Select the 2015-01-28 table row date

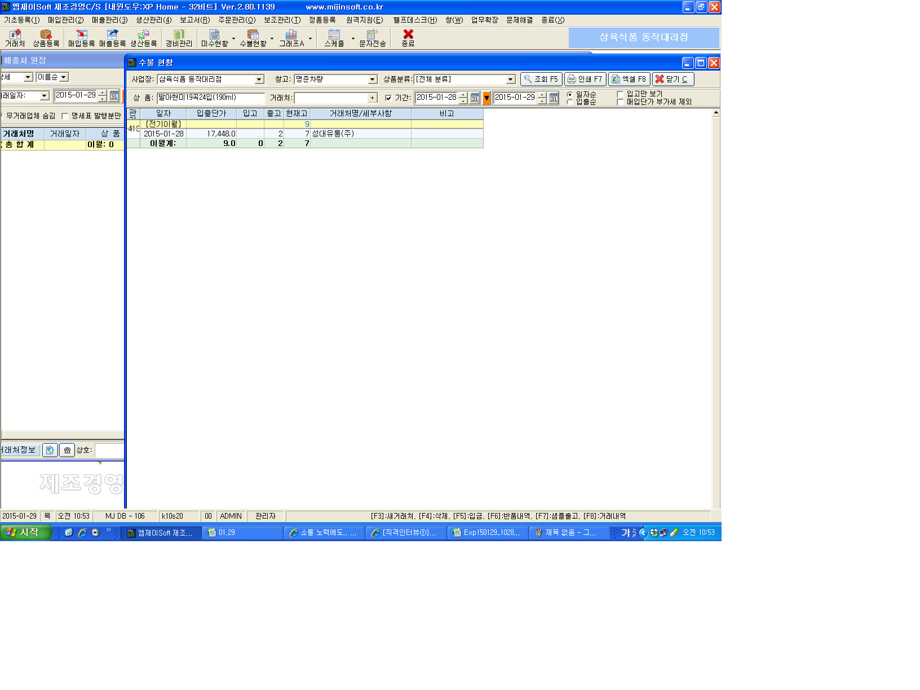coord(163,134)
